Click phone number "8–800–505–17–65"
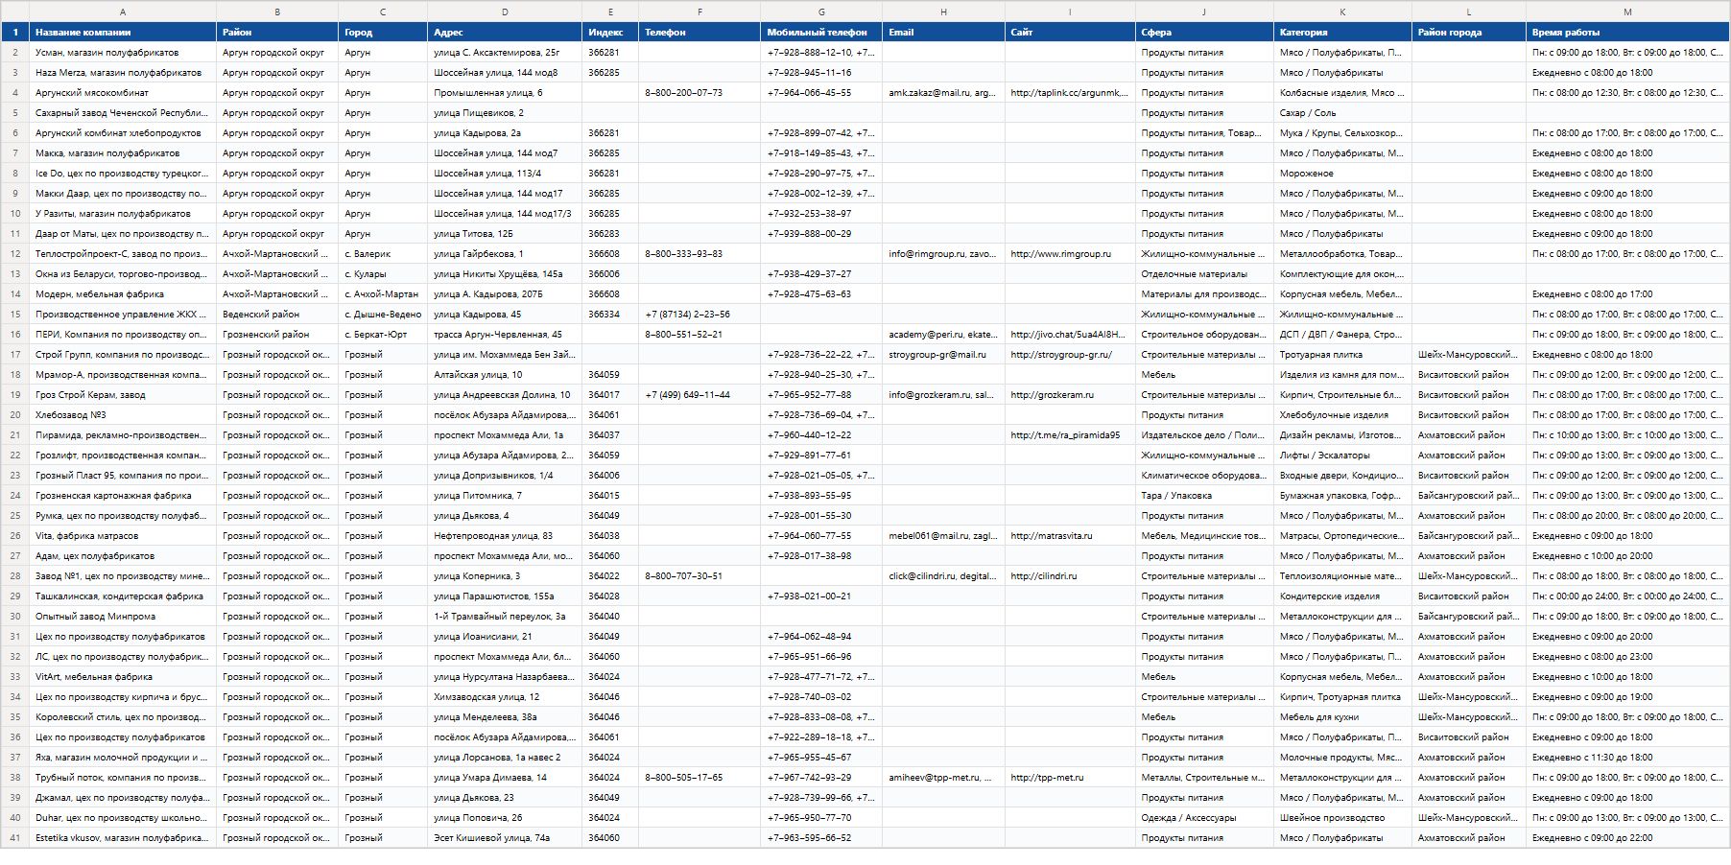 tap(700, 778)
